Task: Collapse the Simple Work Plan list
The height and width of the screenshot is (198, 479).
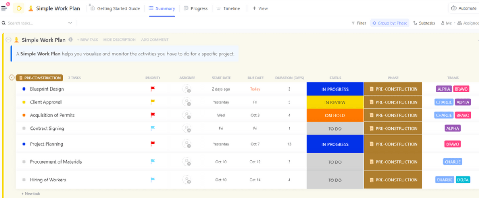Action: click(8, 40)
